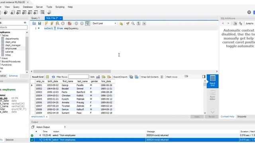The width and height of the screenshot is (255, 143).
Task: Select the salaries table
Action: [x=9, y=52]
